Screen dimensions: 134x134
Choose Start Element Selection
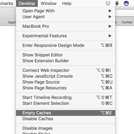(66, 104)
